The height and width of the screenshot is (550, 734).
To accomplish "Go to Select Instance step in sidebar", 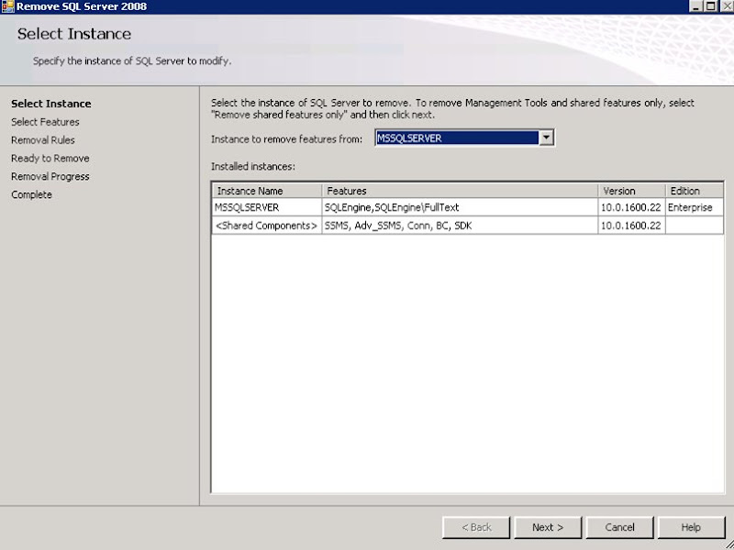I will [x=51, y=104].
